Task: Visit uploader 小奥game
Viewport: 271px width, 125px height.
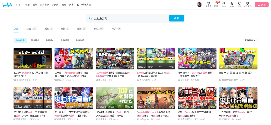Action: 144,119
